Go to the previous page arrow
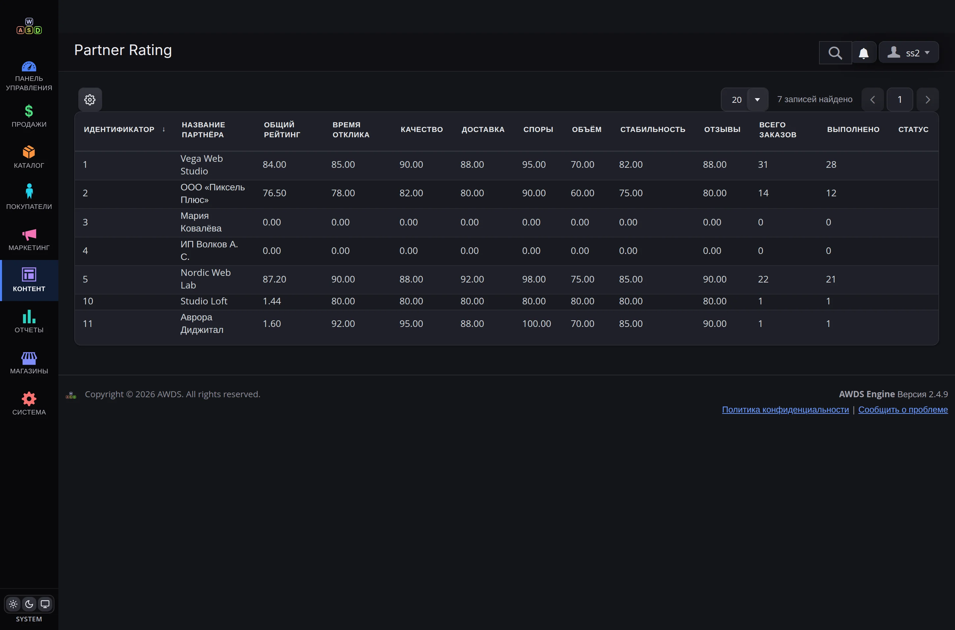The image size is (955, 630). [x=873, y=100]
